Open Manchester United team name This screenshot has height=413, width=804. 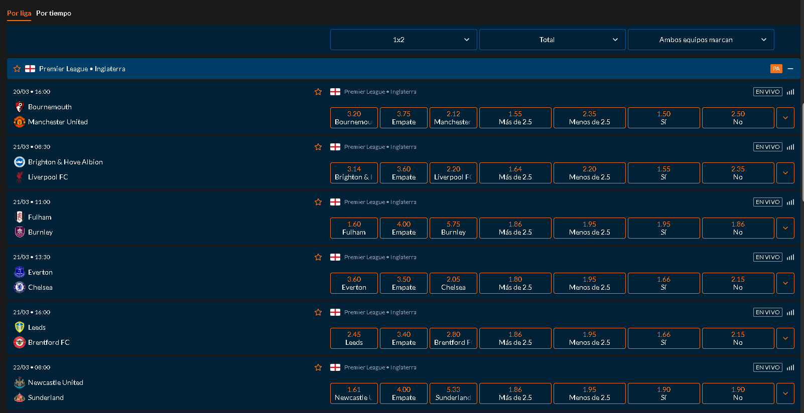pyautogui.click(x=58, y=122)
